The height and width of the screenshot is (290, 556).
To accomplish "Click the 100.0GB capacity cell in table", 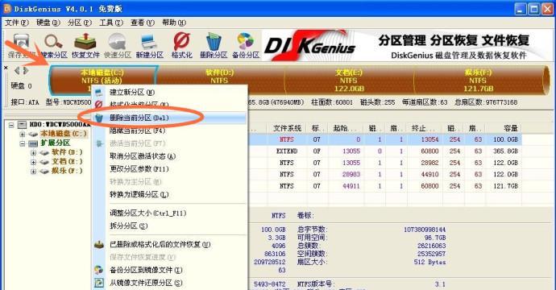I will [x=506, y=139].
